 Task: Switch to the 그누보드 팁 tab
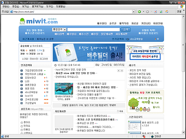[106, 65]
